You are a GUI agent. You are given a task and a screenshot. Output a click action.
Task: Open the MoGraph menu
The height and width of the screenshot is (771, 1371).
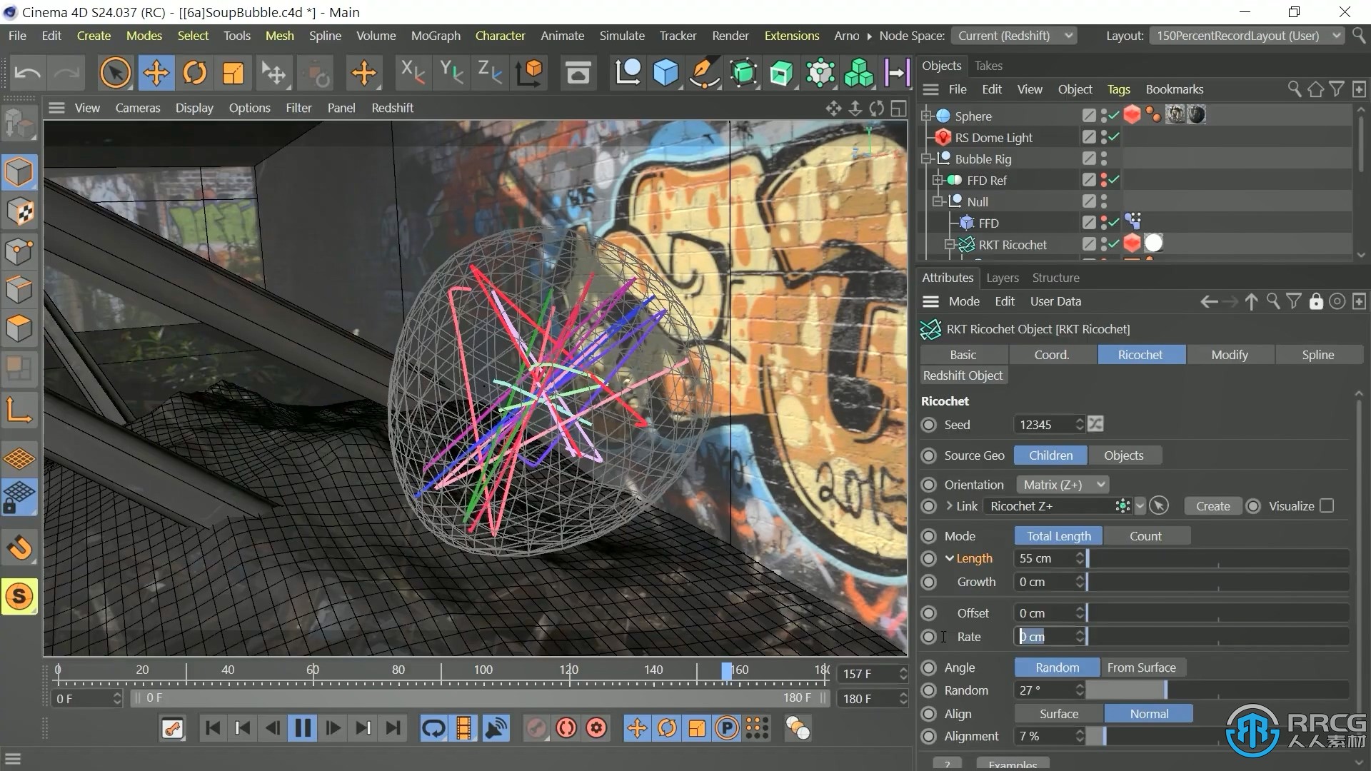(436, 36)
